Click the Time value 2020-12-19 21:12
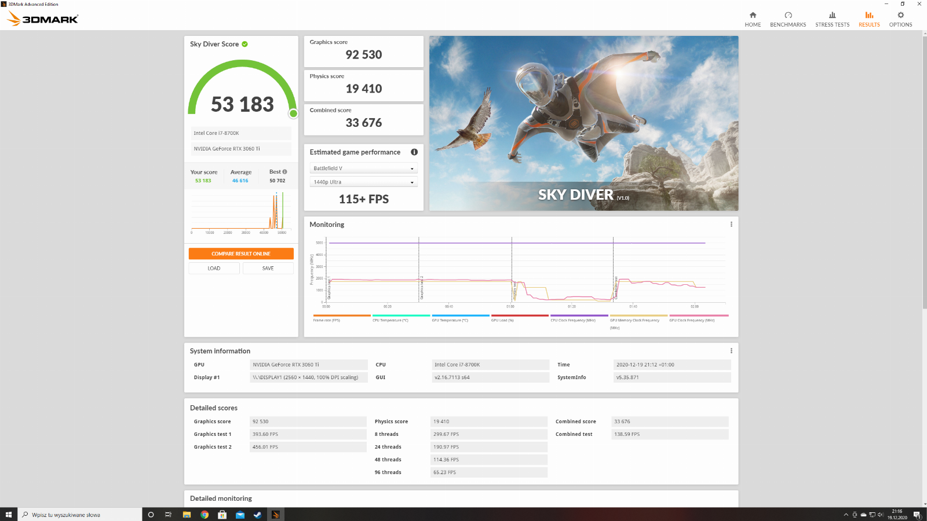 click(672, 365)
